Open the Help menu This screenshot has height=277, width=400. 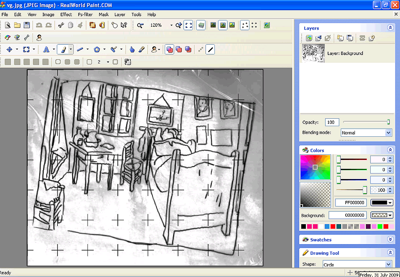(152, 14)
